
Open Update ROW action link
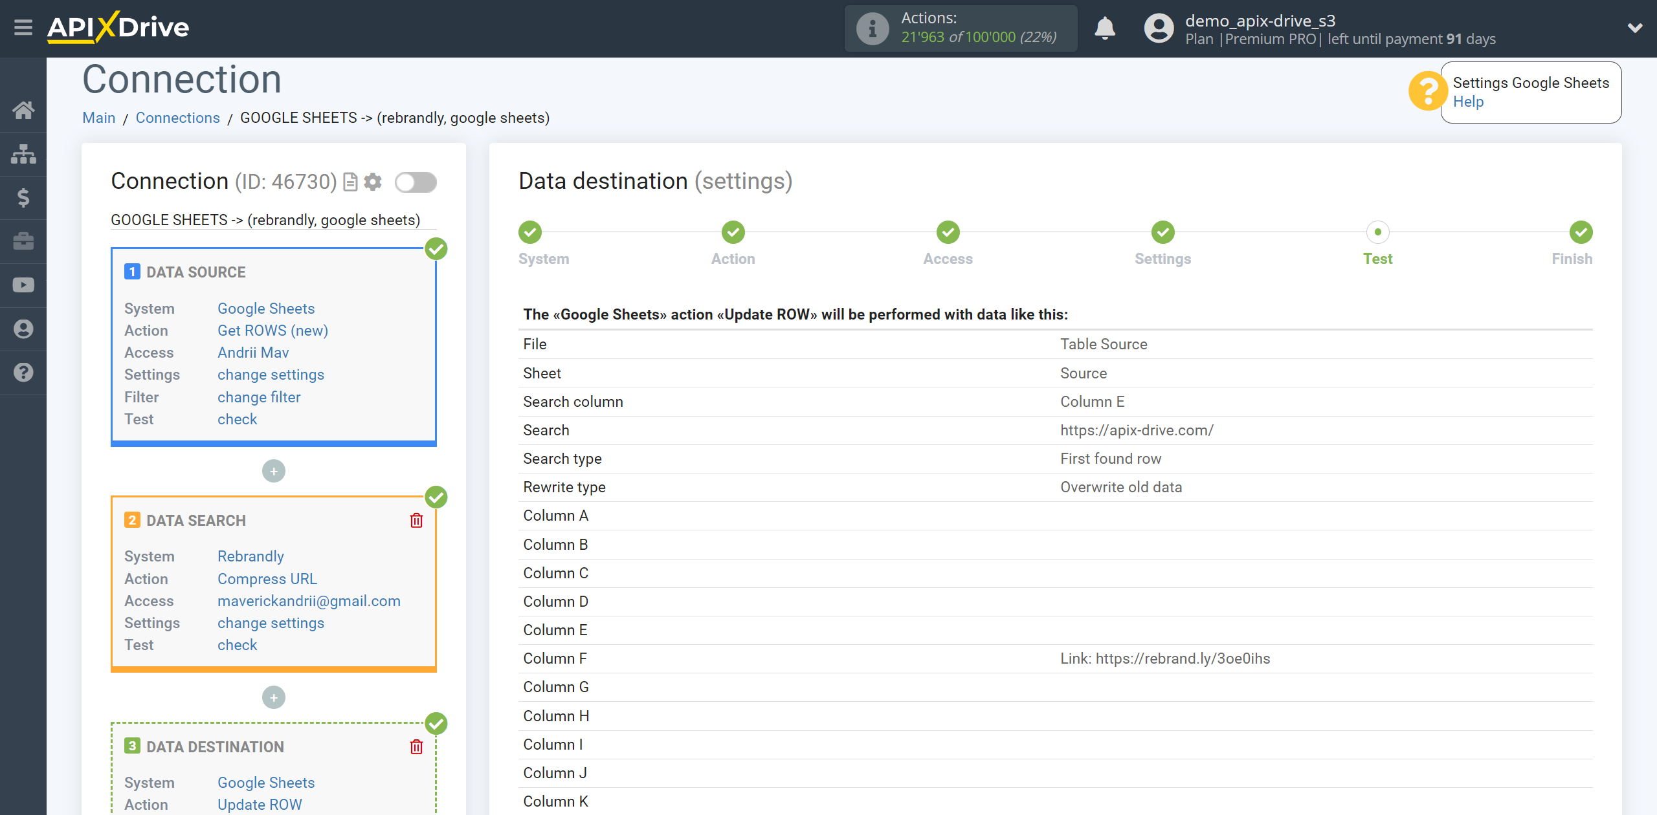pyautogui.click(x=260, y=805)
